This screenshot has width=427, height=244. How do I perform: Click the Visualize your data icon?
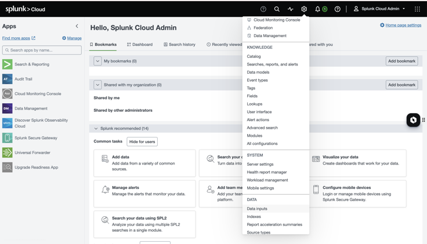316,159
